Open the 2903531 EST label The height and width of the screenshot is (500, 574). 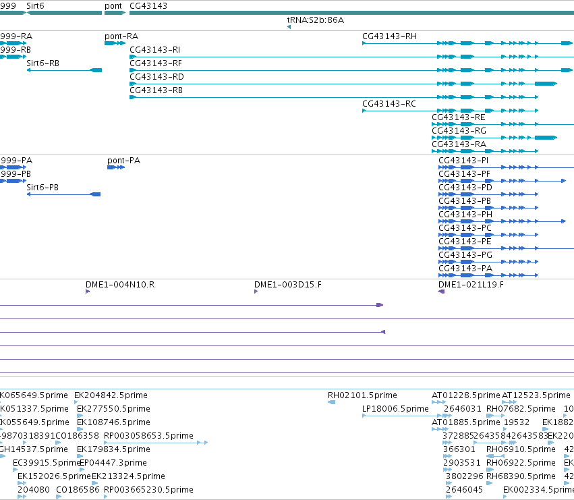461,463
